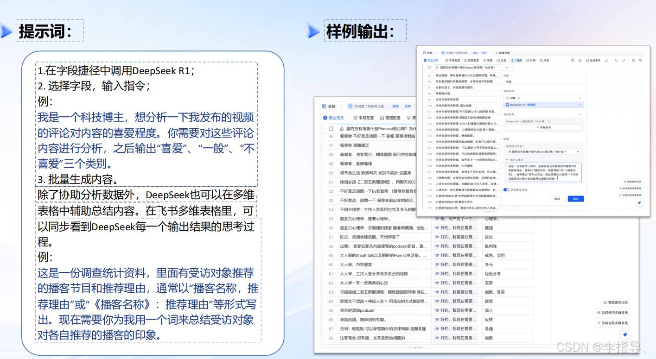Click the plus add-column button in front table

507,68
